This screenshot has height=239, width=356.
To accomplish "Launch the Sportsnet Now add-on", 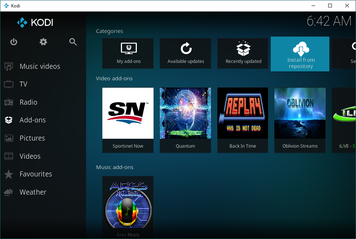I will pos(128,120).
